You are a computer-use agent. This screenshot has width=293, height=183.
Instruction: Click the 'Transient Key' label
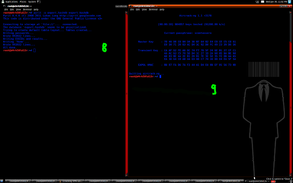point(148,50)
